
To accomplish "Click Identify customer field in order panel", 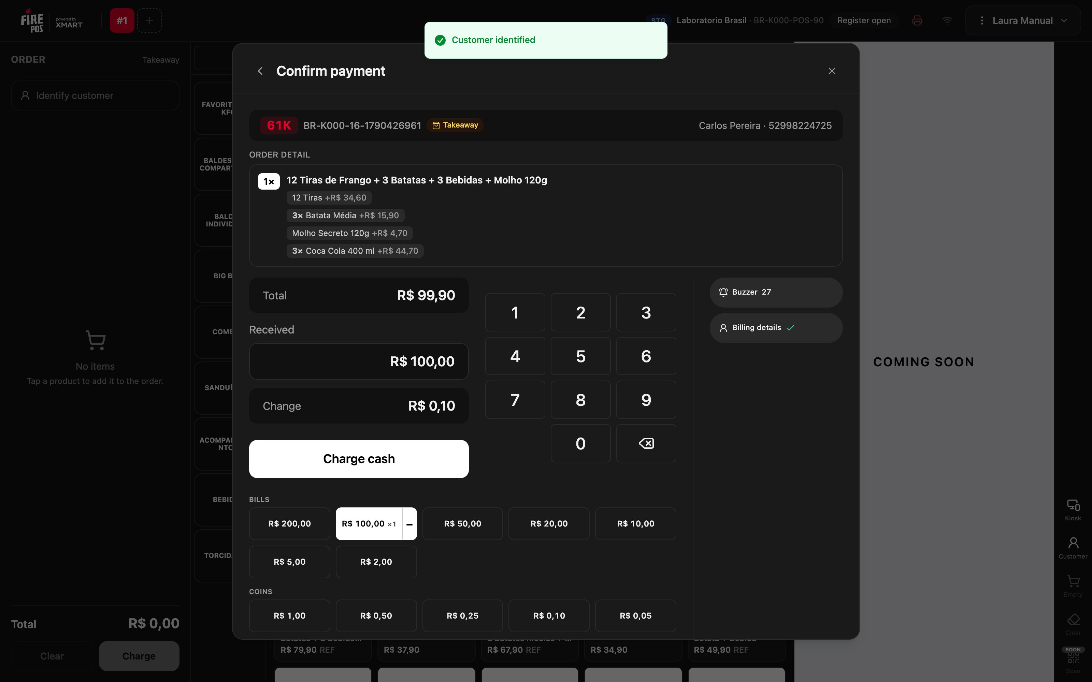I will (95, 95).
